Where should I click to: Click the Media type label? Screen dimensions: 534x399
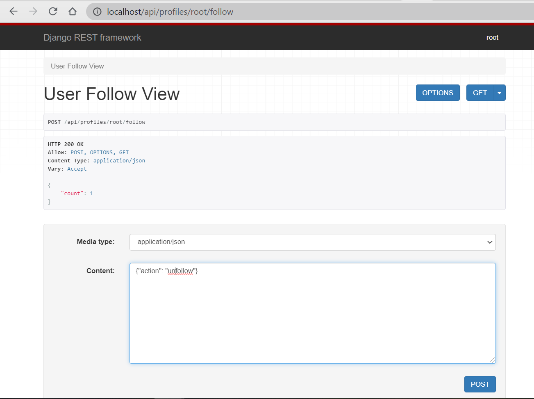pos(95,242)
